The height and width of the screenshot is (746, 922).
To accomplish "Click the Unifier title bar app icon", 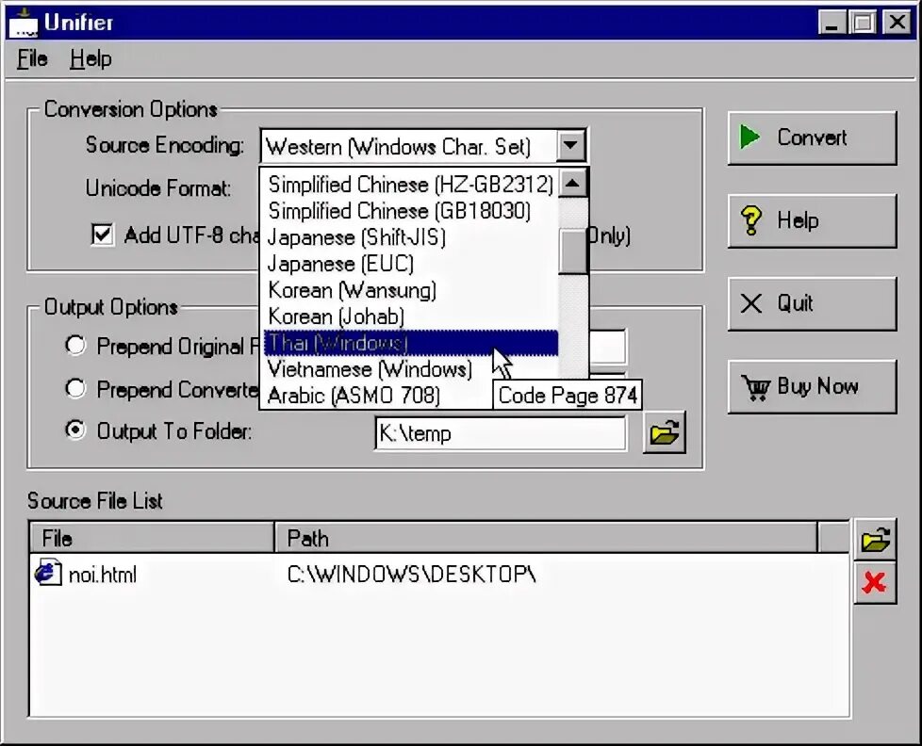I will tap(24, 23).
